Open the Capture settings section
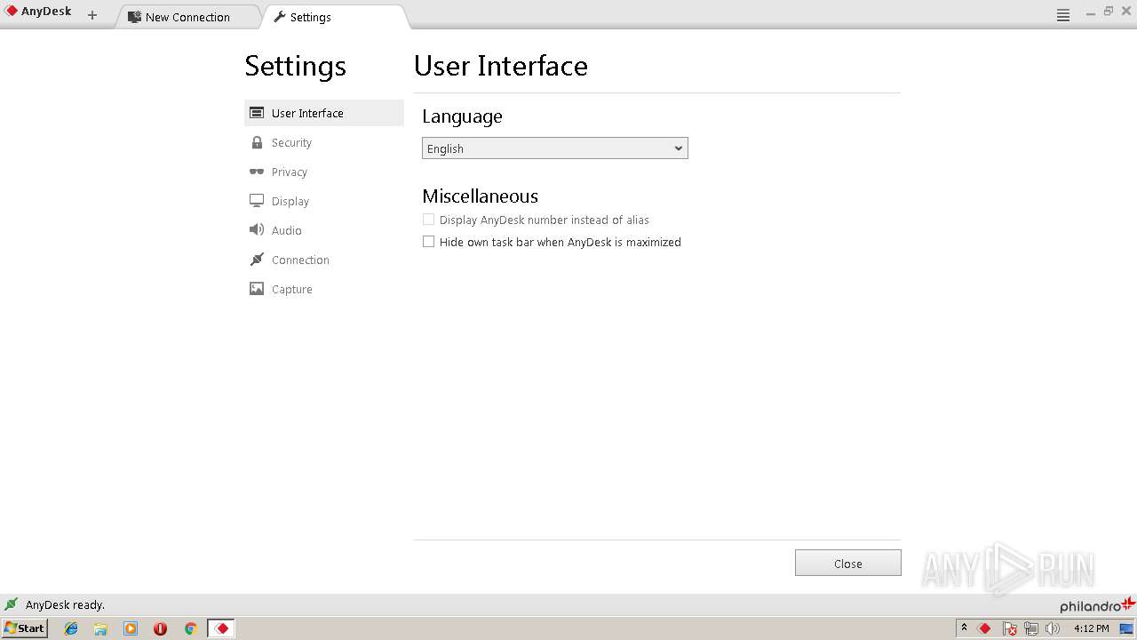 click(323, 289)
